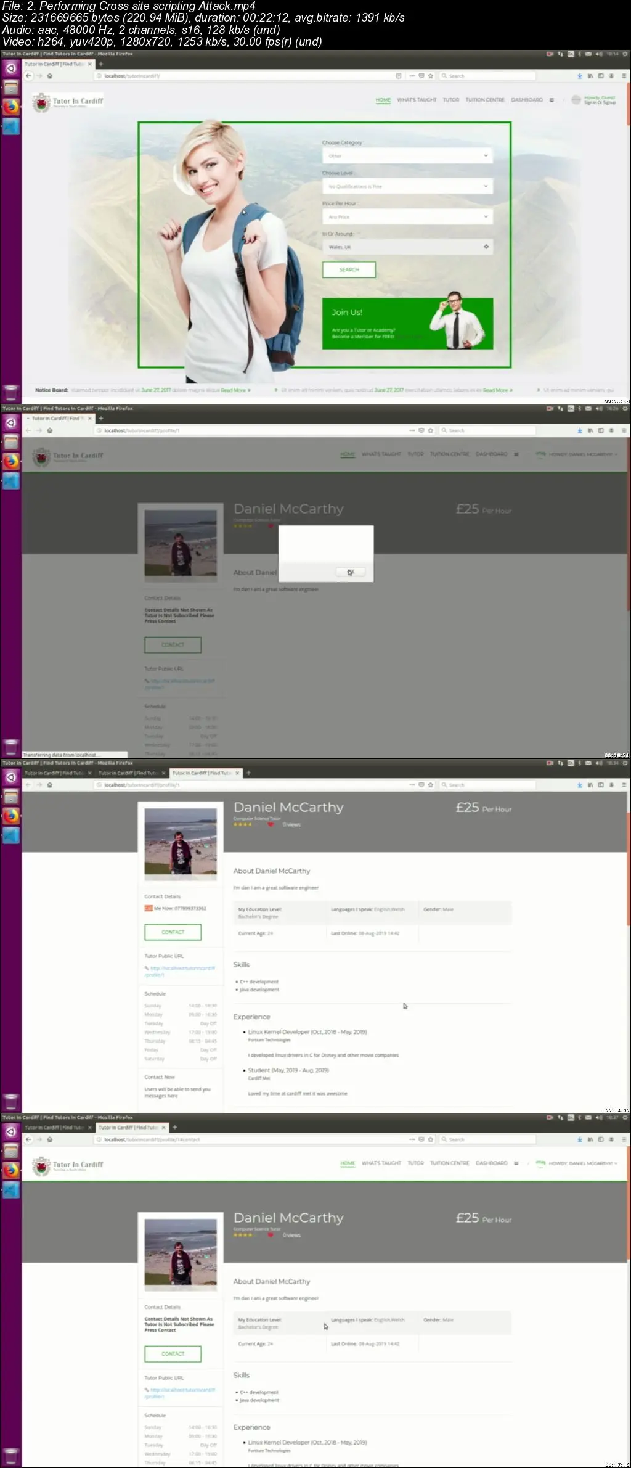Viewport: 631px width, 1468px height.
Task: Click the locate-me icon in the Wales, UK field
Action: [x=486, y=247]
